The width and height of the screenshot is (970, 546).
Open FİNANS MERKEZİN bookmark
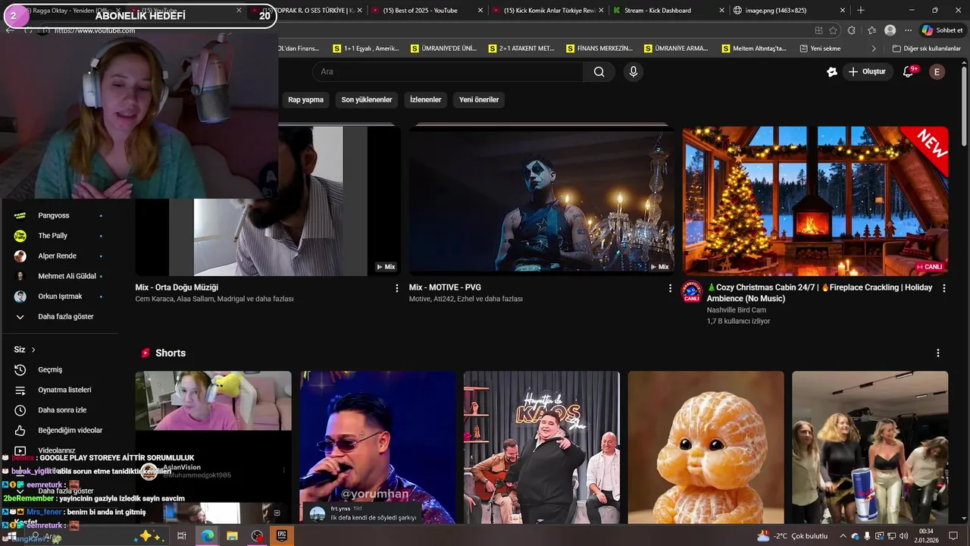coord(599,49)
